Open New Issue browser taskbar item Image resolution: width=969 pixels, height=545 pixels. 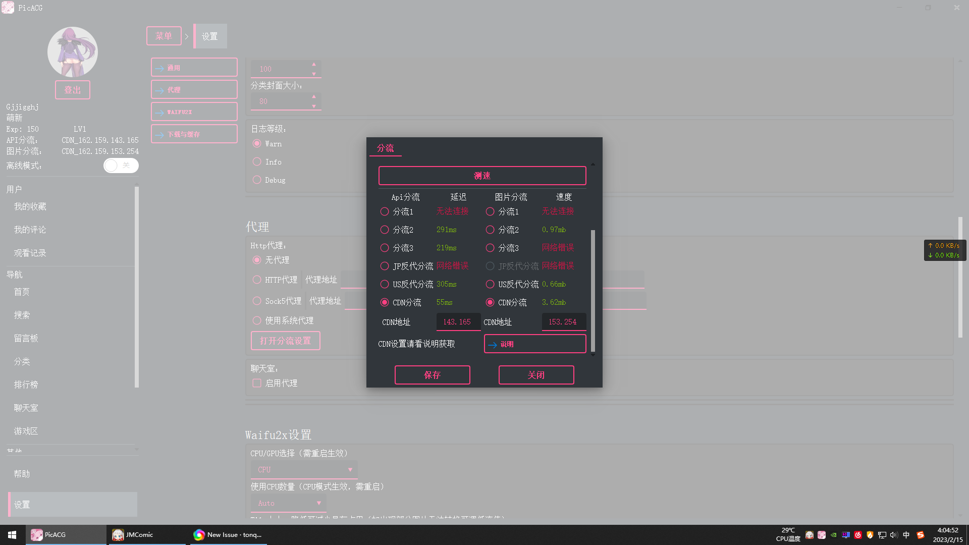click(x=228, y=535)
